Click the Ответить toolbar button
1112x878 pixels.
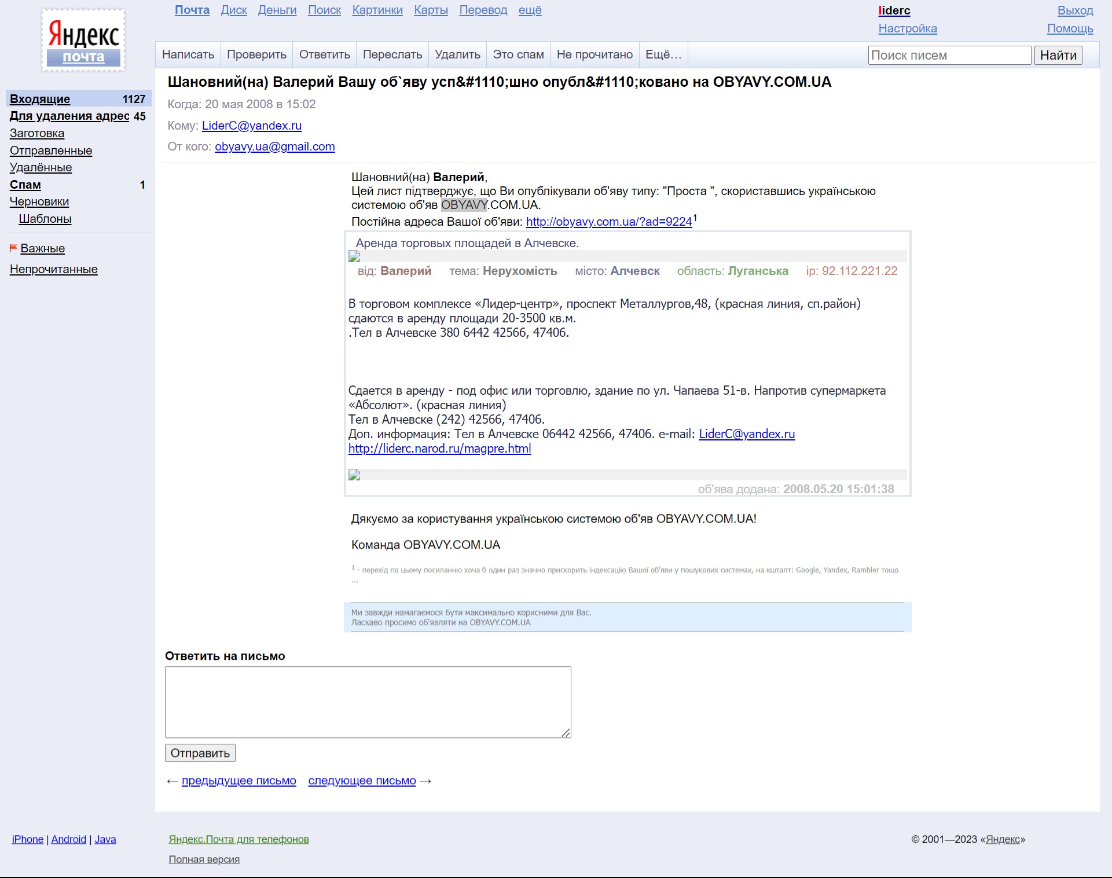click(x=325, y=54)
